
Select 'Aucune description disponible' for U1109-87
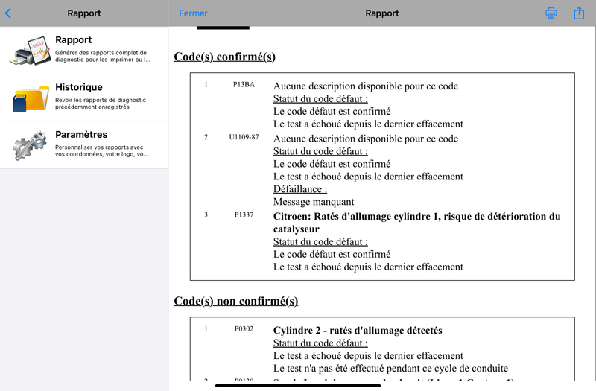point(366,139)
